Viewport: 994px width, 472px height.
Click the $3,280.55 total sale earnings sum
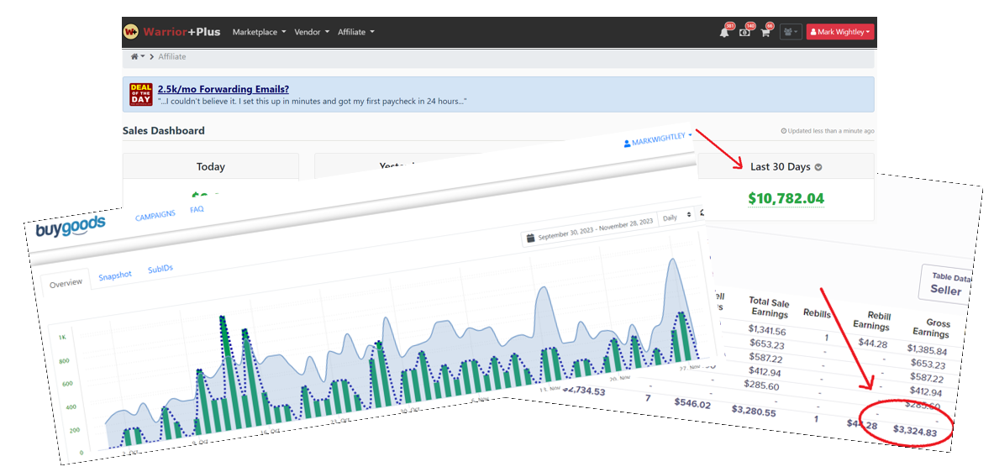753,412
